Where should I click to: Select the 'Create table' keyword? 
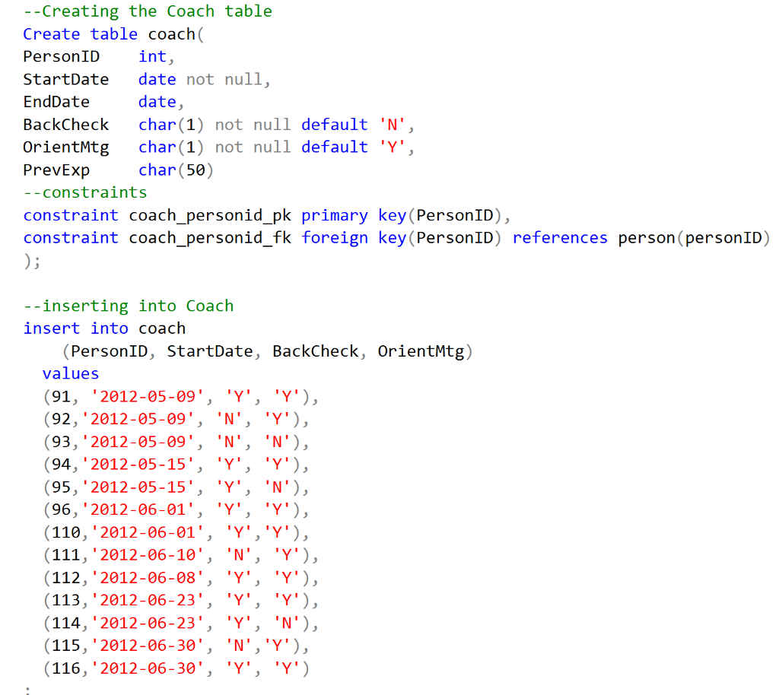click(x=78, y=33)
